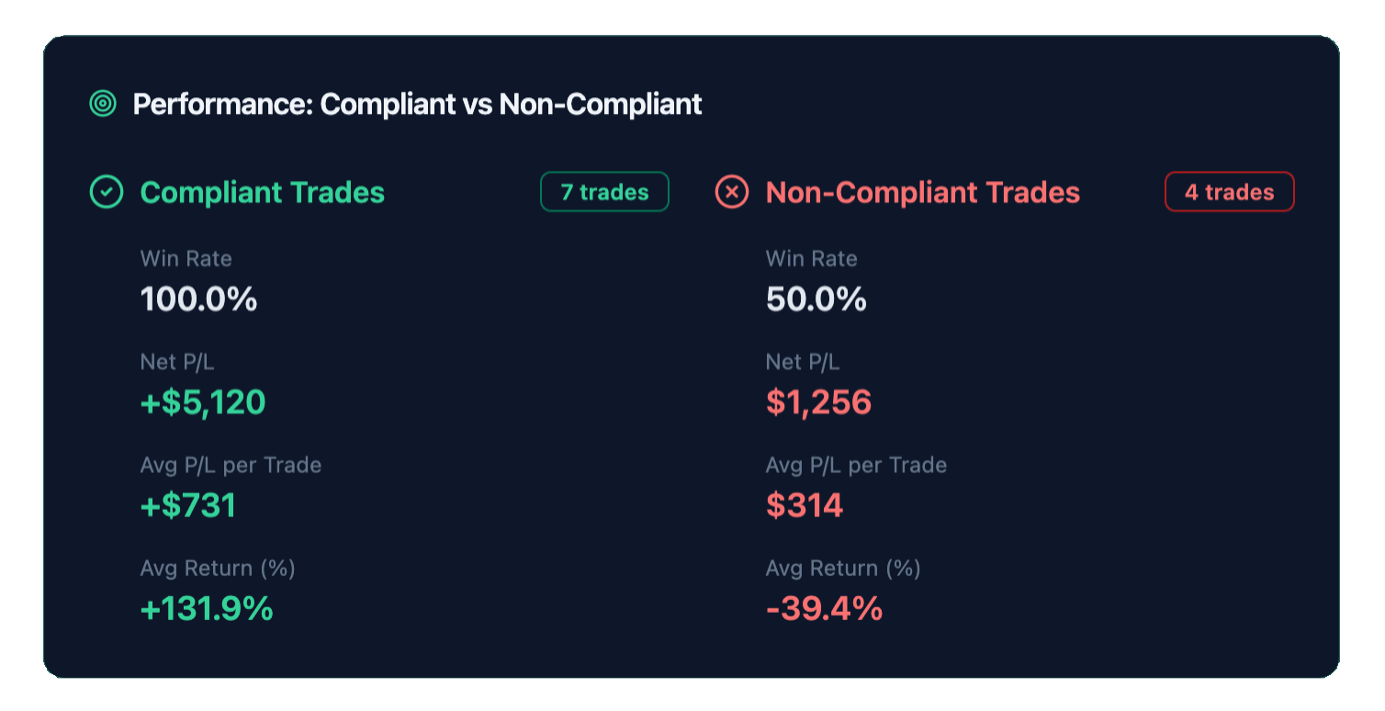Select the Non-Compliant Trades heading
The width and height of the screenshot is (1385, 711).
(x=922, y=193)
